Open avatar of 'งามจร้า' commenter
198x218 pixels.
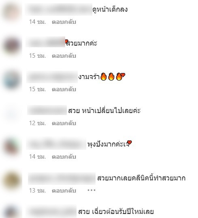click(x=12, y=80)
